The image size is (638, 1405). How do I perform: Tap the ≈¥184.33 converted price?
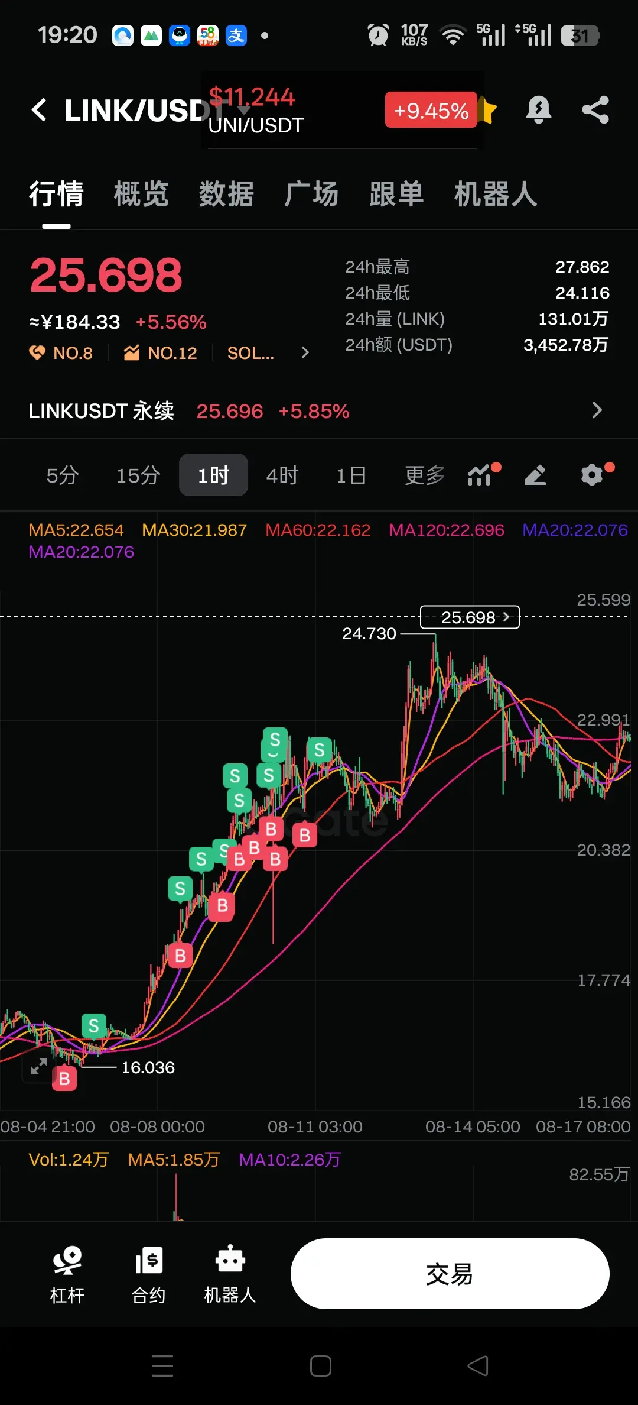click(75, 322)
